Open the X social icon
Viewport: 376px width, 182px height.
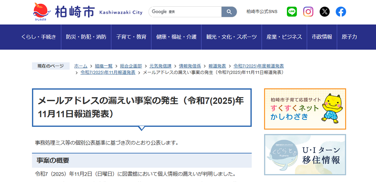[324, 12]
